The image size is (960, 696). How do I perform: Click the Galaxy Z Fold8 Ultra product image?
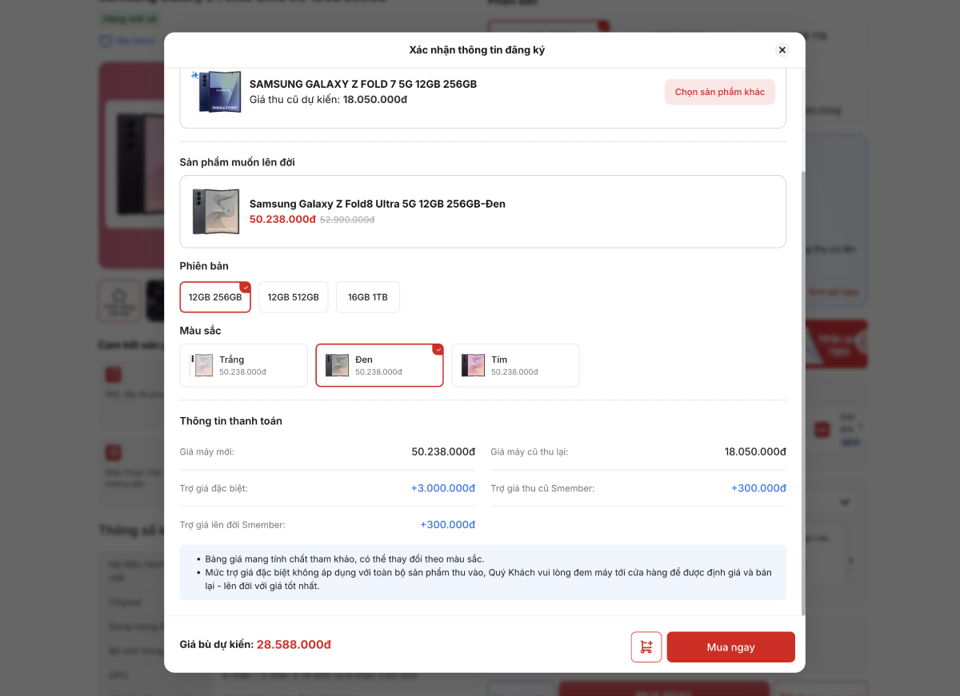216,212
